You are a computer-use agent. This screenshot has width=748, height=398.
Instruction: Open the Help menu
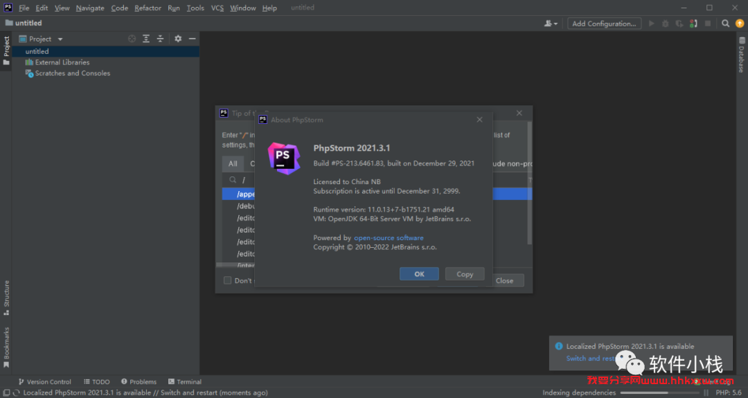(269, 8)
